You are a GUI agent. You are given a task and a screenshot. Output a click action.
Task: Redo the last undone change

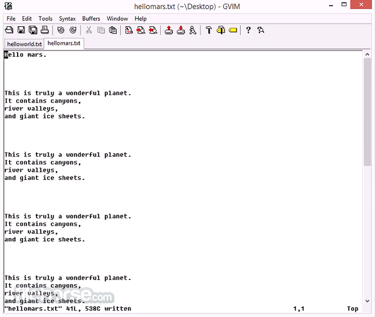(72, 31)
